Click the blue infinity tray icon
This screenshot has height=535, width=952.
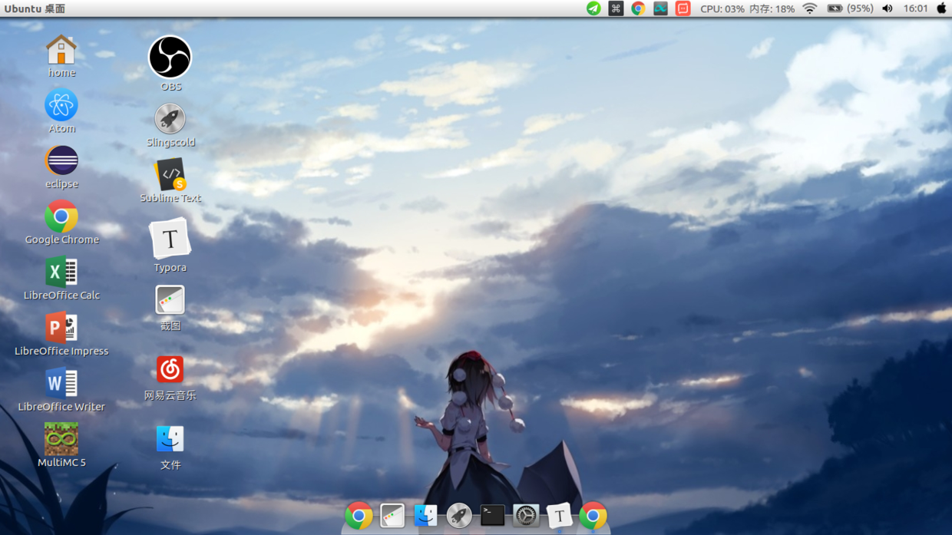[660, 8]
